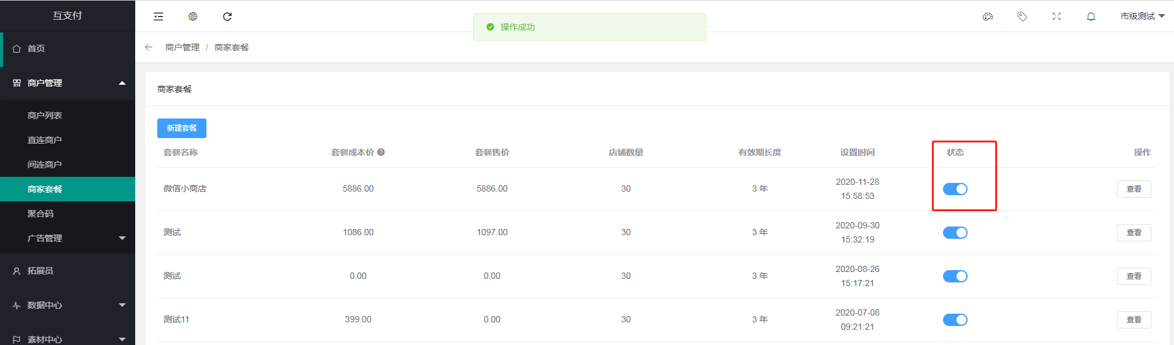
Task: Click the help icon beside 套餐成本价
Action: [381, 152]
